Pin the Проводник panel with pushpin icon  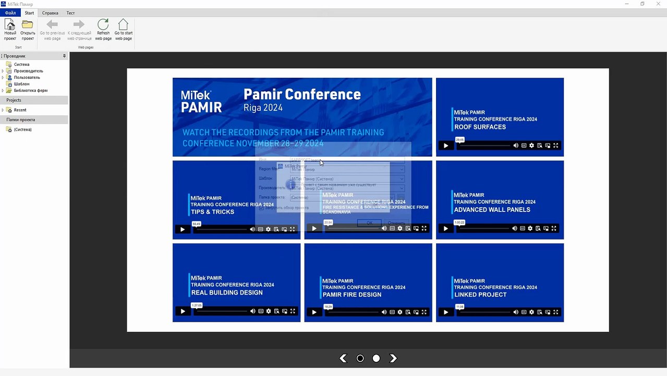pyautogui.click(x=65, y=56)
